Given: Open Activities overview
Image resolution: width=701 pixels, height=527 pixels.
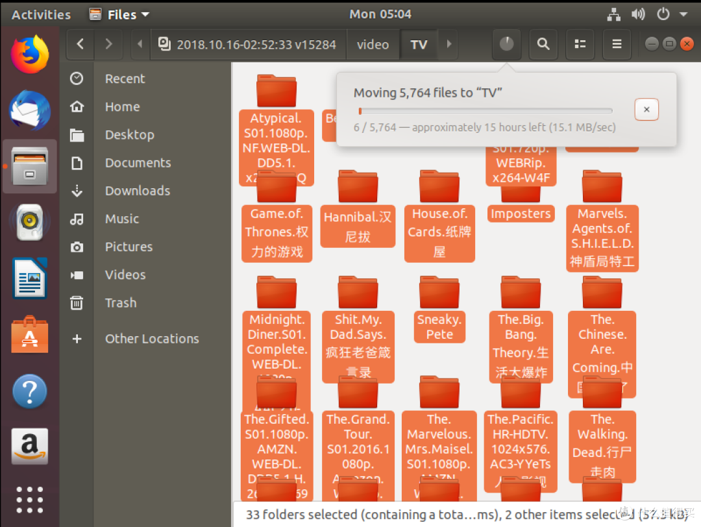Looking at the screenshot, I should click(x=41, y=14).
